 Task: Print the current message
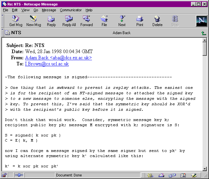140,21
